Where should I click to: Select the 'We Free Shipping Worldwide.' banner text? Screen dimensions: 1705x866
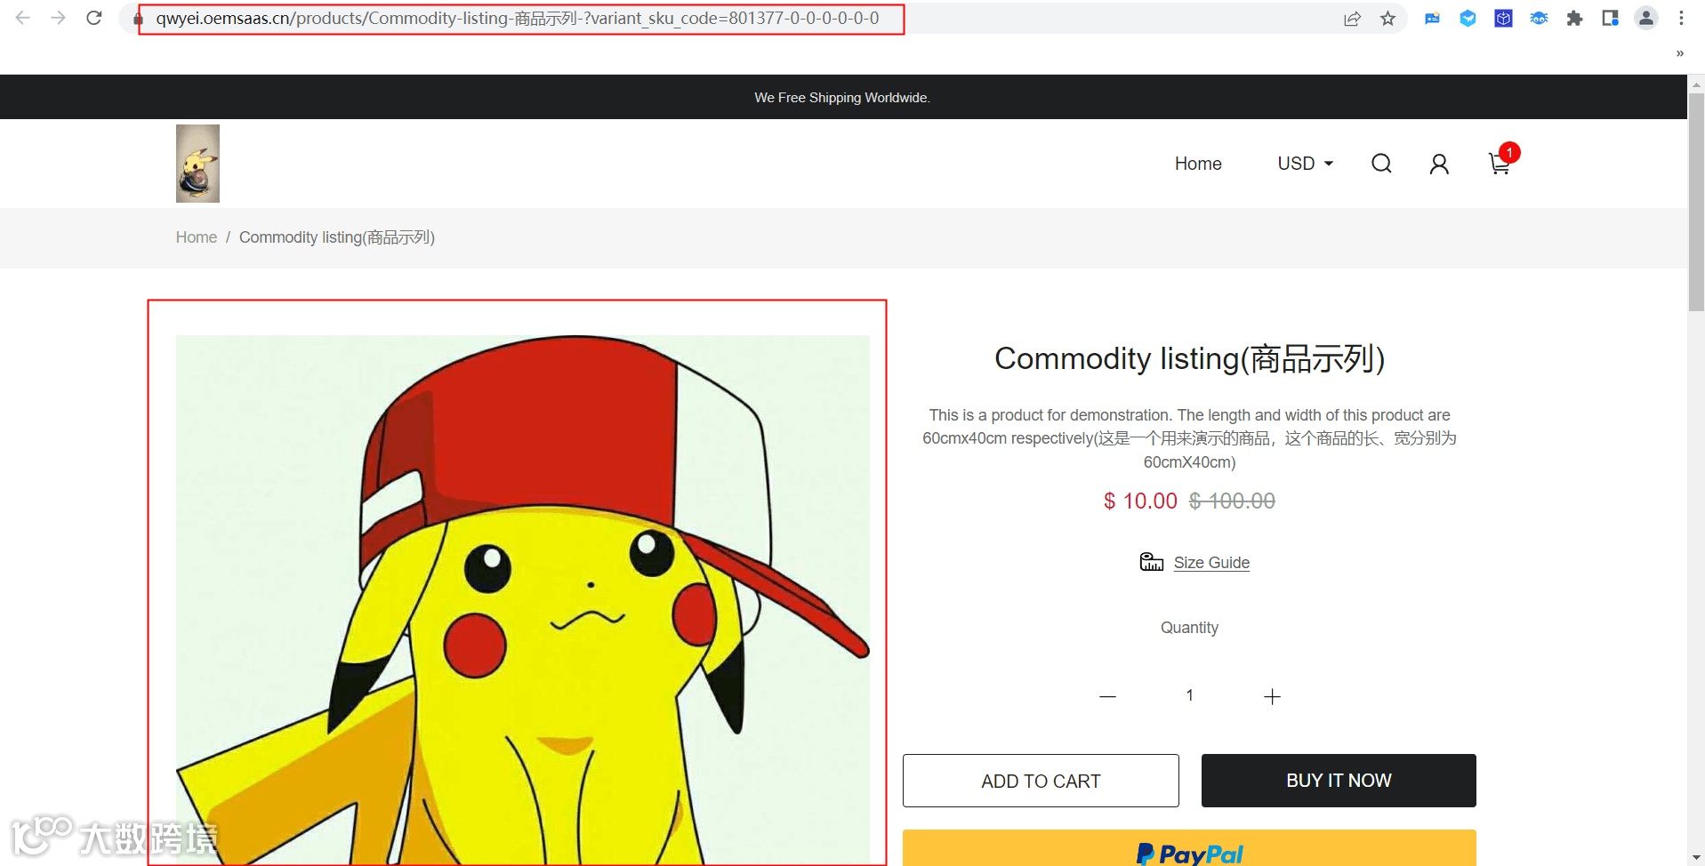click(842, 98)
